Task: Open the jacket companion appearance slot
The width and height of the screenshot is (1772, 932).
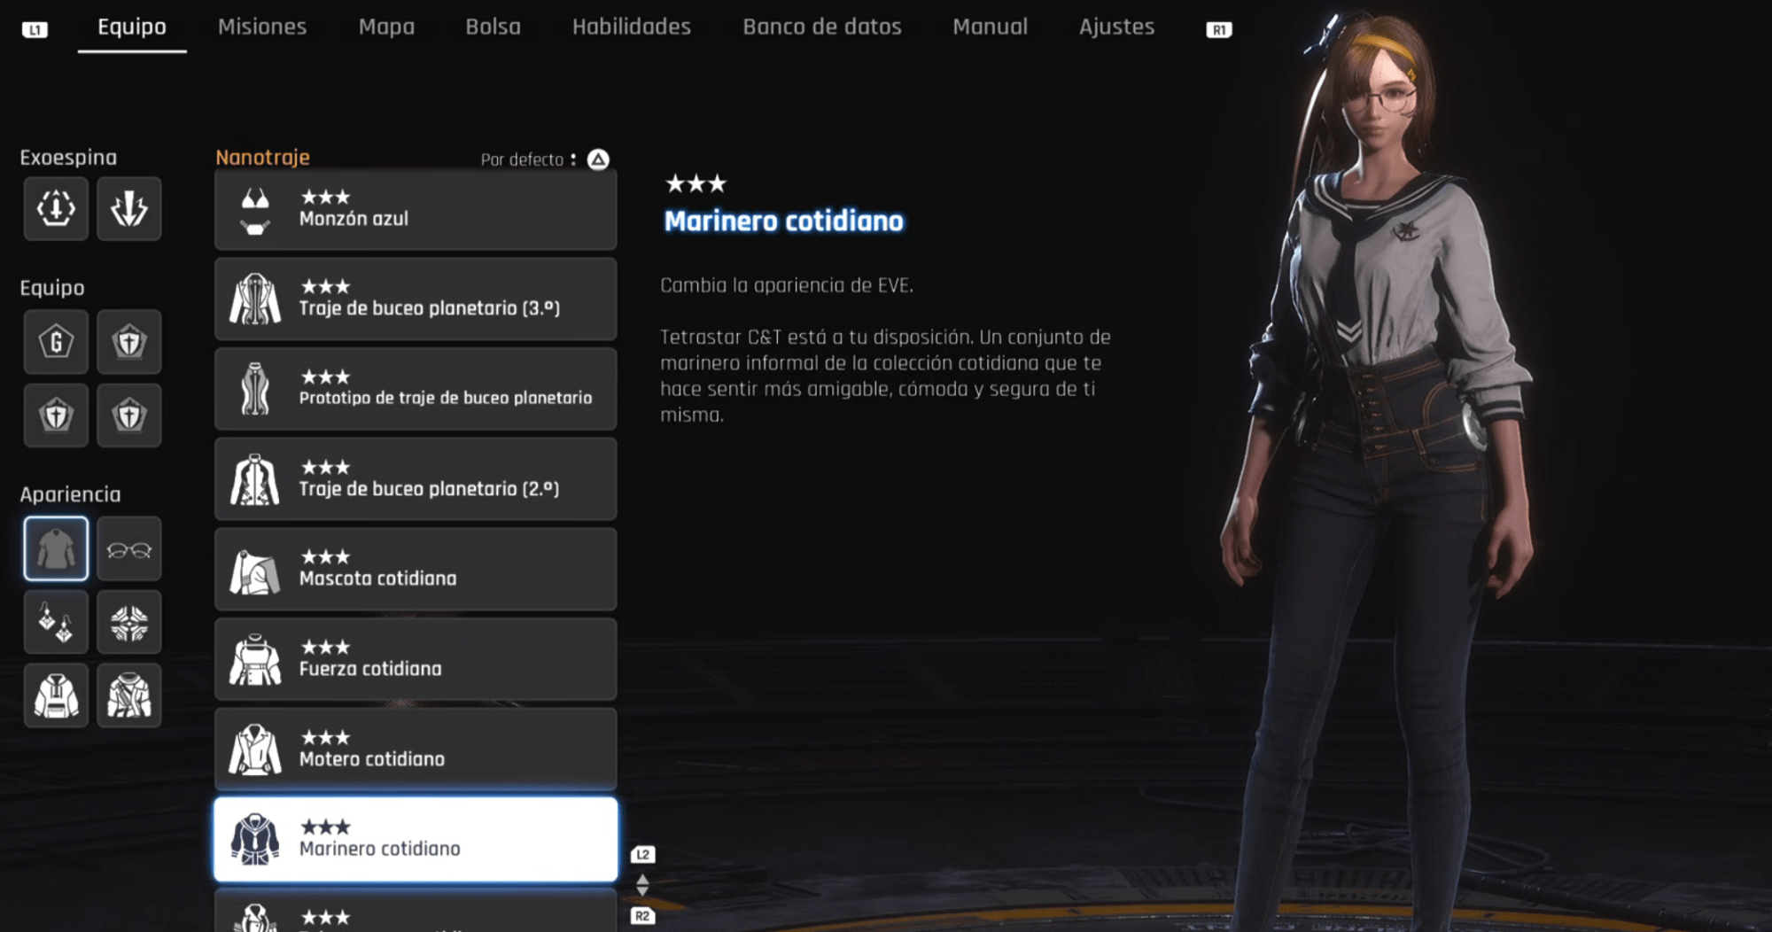Action: pyautogui.click(x=129, y=695)
